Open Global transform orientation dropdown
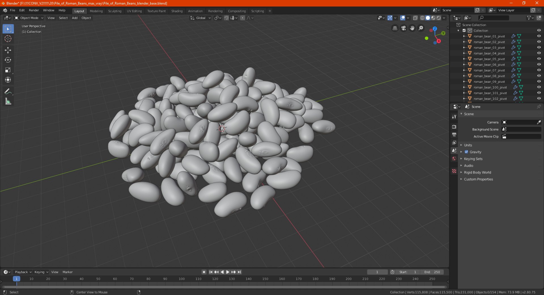Image resolution: width=544 pixels, height=295 pixels. click(x=201, y=18)
